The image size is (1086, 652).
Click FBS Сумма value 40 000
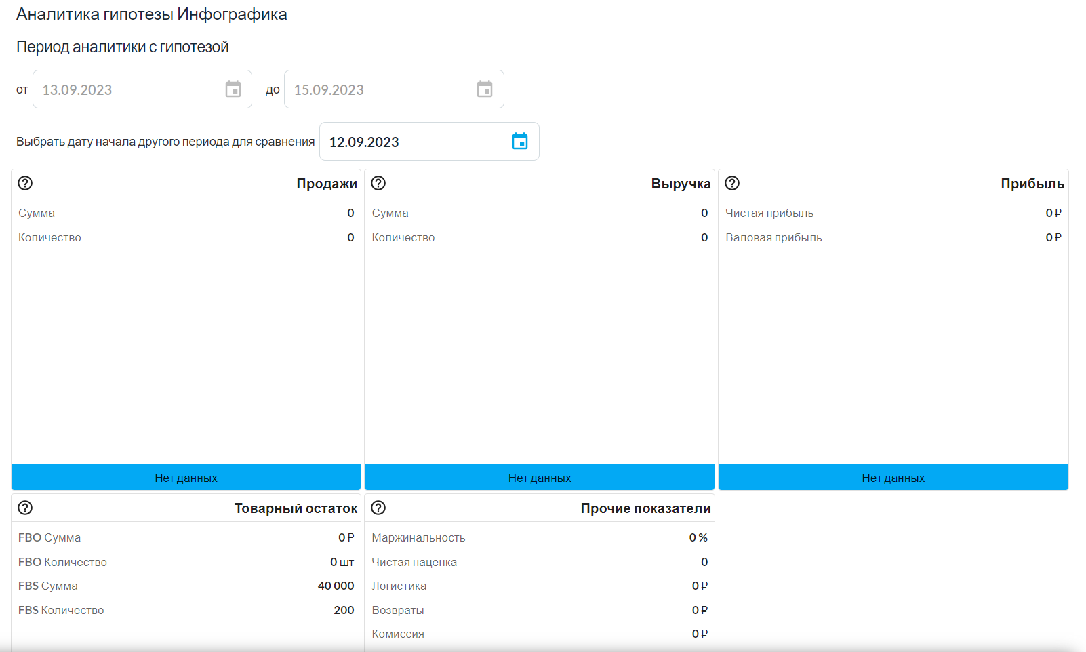coord(336,586)
